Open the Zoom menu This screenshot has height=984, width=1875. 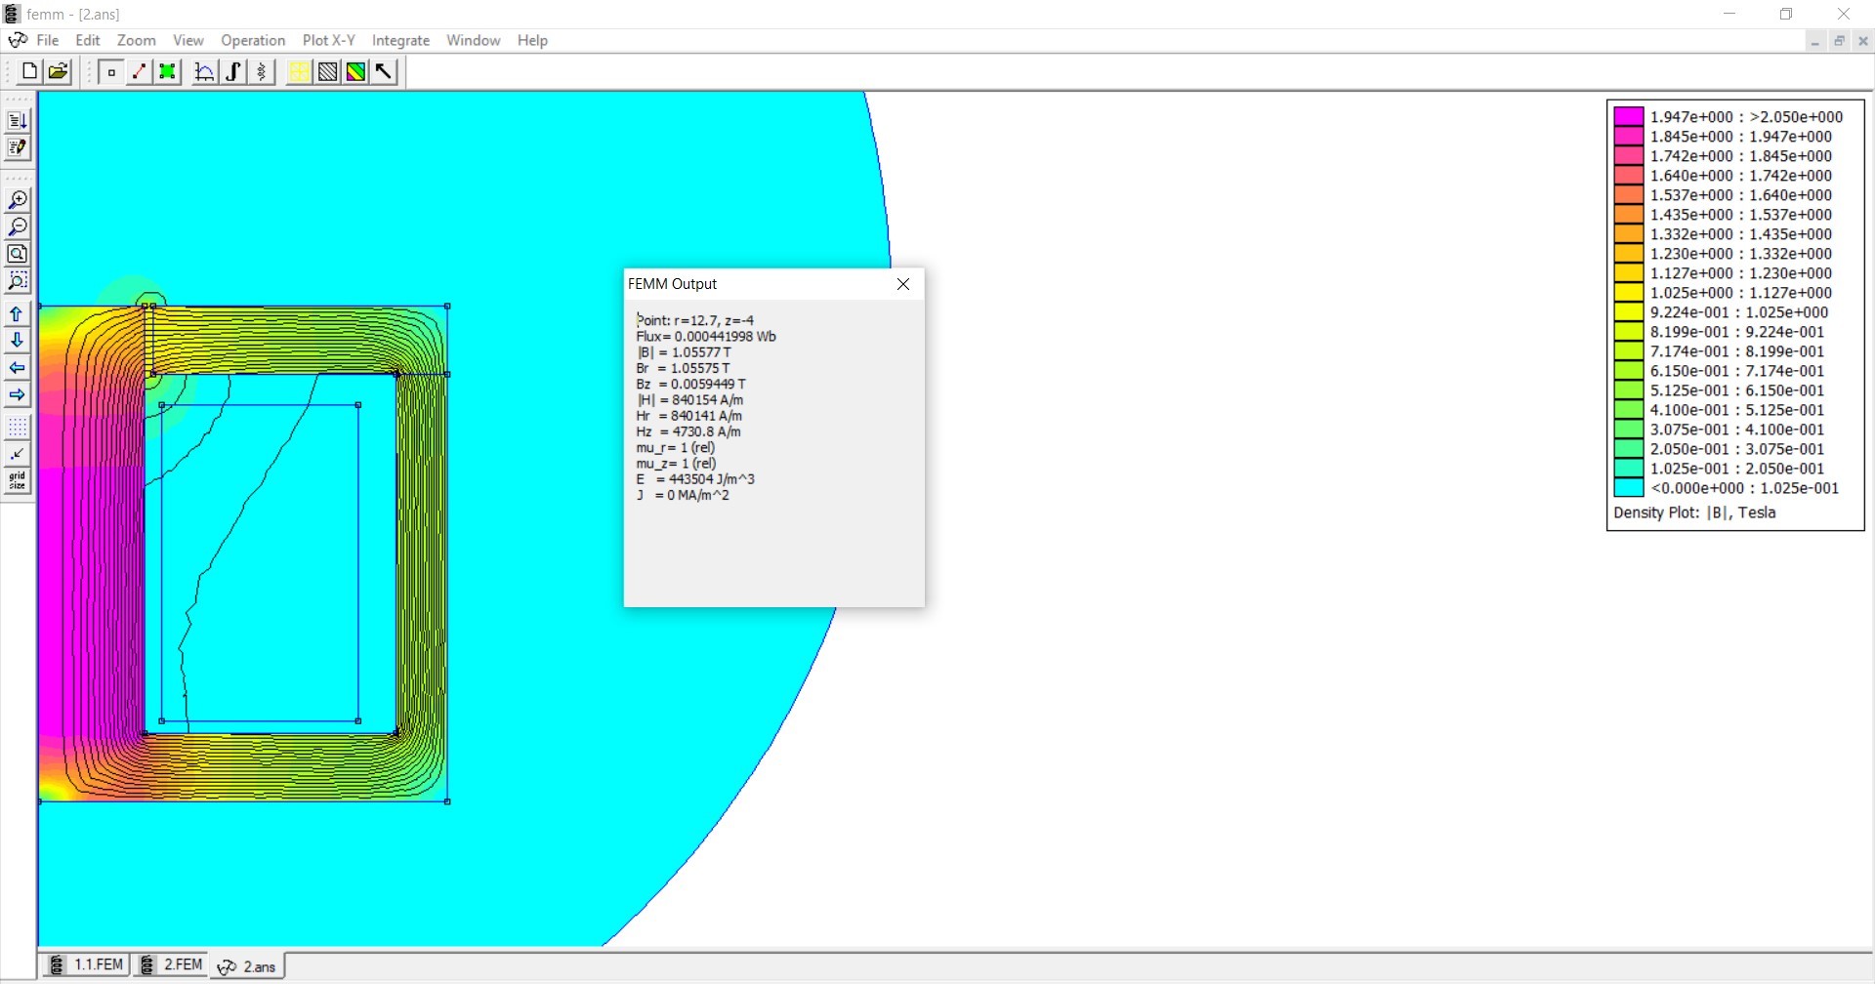click(x=137, y=40)
